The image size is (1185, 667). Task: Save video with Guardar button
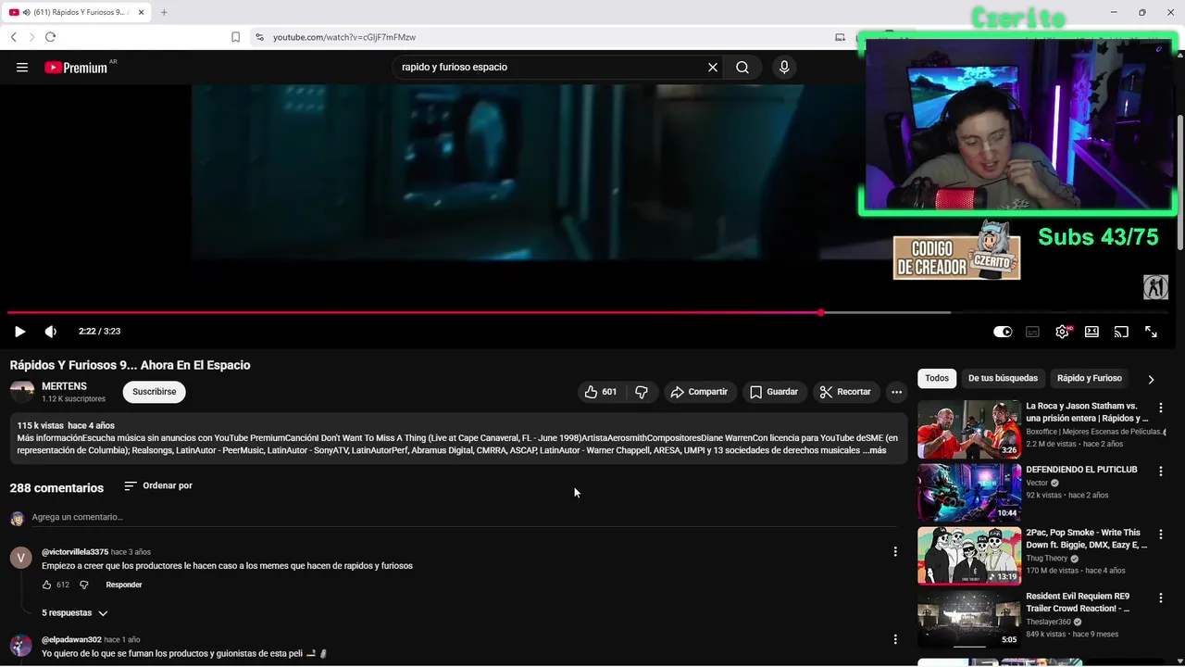pos(773,392)
